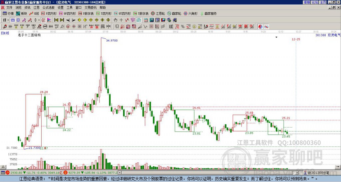Image resolution: width=341 pixels, height=182 pixels.
Task: Toggle the 权 adjustment button
Action: pos(43,20)
